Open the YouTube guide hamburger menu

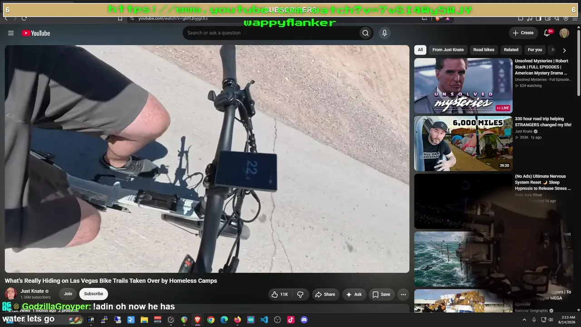(11, 33)
